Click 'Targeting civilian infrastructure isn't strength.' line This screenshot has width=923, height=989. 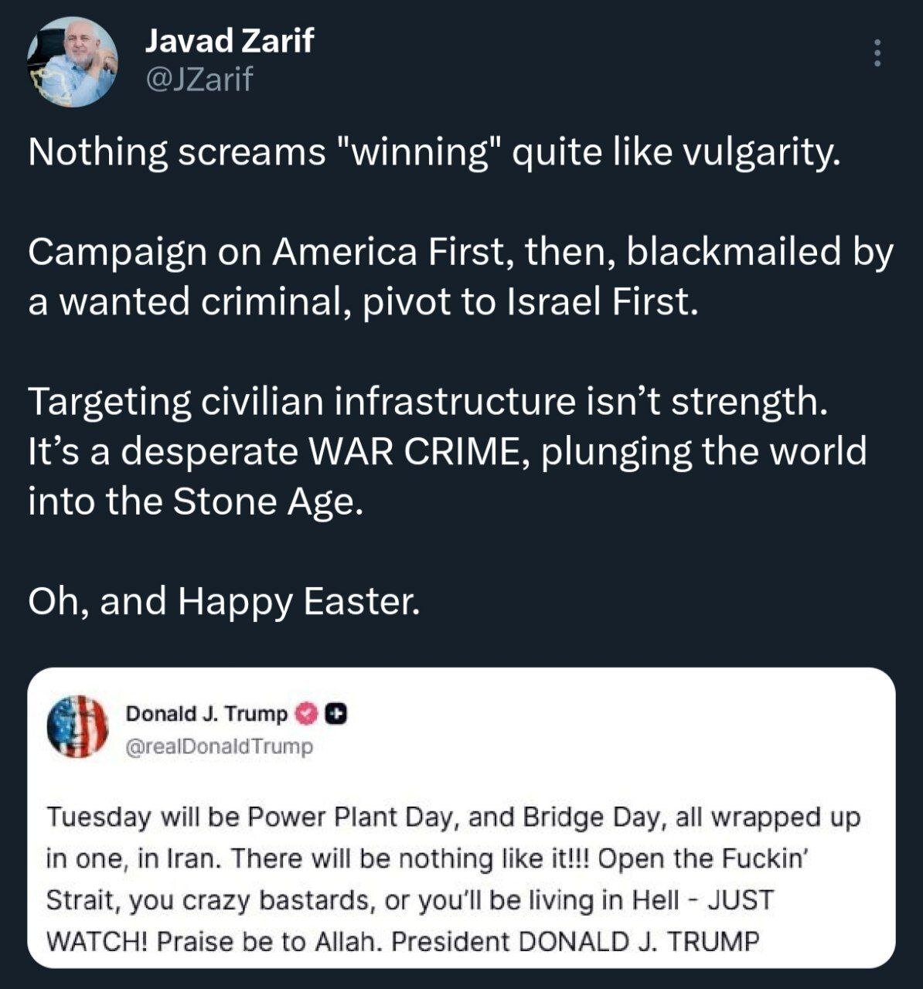click(427, 403)
